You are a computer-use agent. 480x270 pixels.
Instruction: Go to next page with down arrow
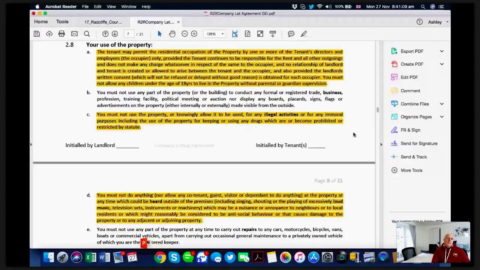[115, 34]
